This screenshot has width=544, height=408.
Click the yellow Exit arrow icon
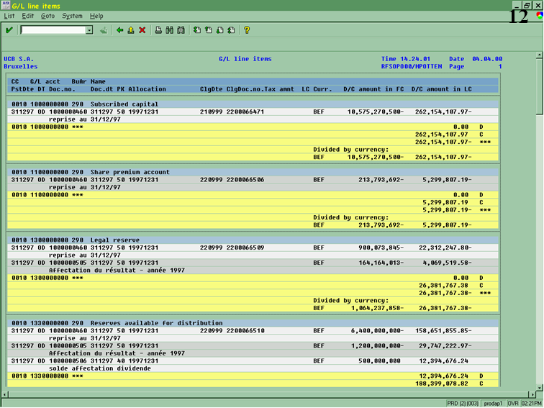130,30
